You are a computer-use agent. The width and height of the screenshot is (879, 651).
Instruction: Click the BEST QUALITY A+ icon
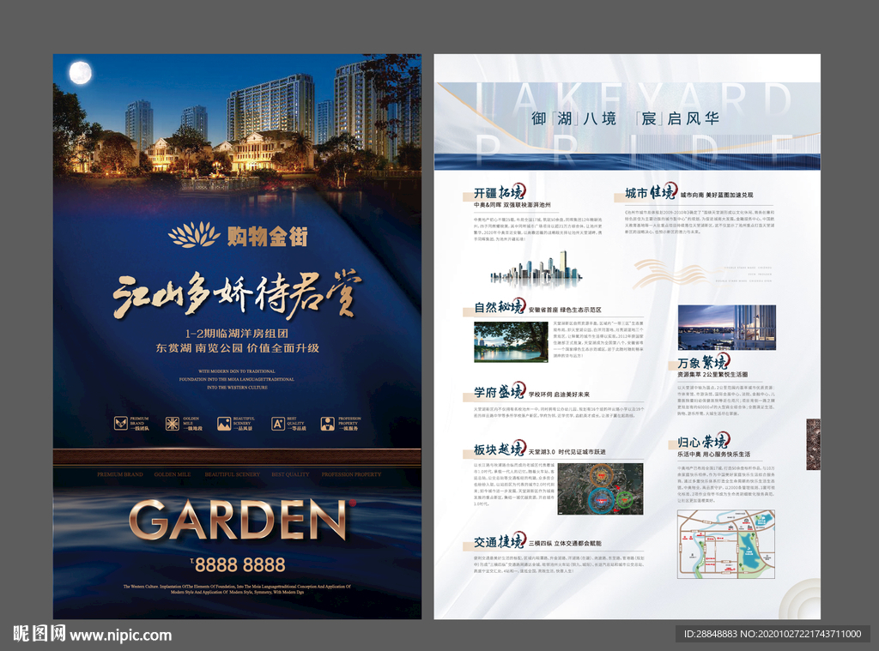pos(278,424)
